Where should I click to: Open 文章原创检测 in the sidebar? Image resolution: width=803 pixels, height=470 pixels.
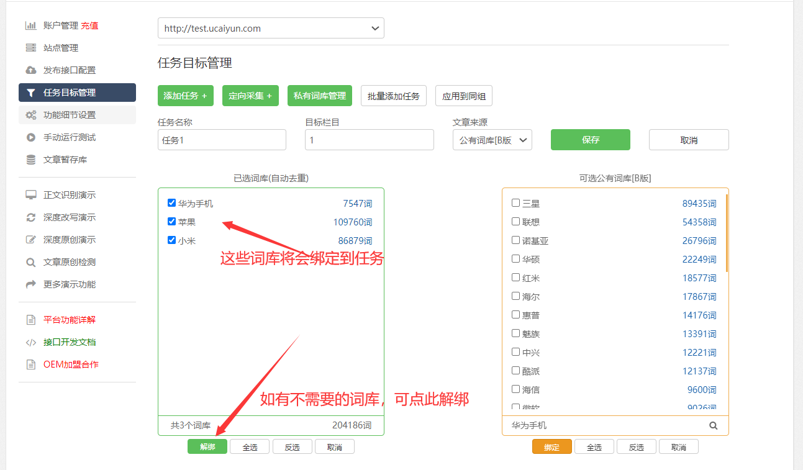69,262
